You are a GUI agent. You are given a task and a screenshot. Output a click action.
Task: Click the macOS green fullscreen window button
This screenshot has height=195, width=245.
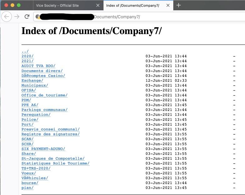click(19, 5)
